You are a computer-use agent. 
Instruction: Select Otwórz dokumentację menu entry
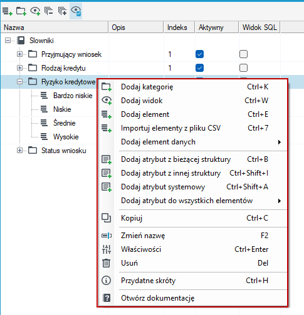tap(193, 298)
